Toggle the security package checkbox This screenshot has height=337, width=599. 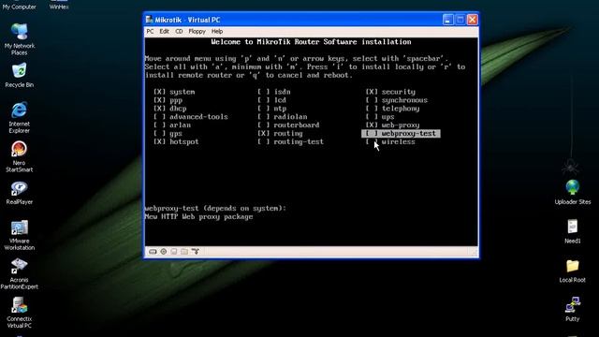372,92
